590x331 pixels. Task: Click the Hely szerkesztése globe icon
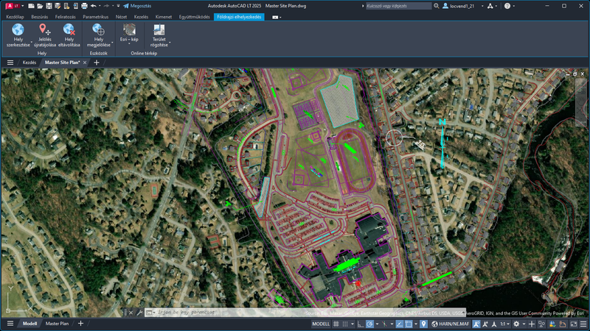pos(18,29)
